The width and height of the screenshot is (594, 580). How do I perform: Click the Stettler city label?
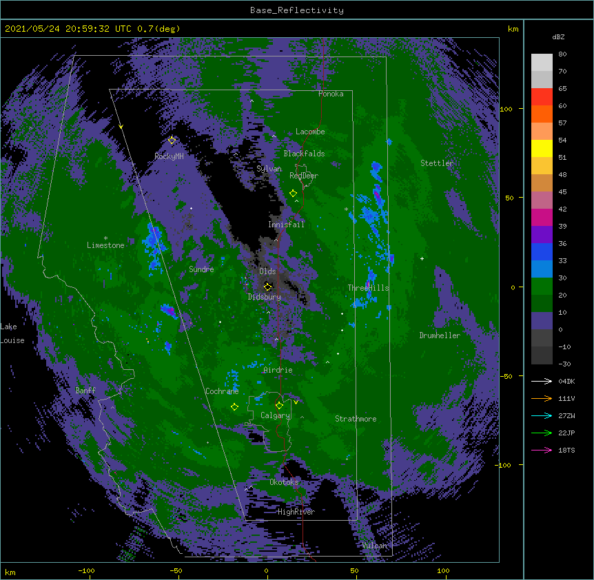coord(437,163)
